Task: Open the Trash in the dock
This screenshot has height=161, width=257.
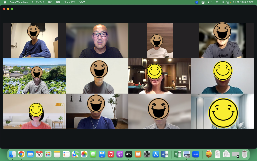Action: click(244, 154)
